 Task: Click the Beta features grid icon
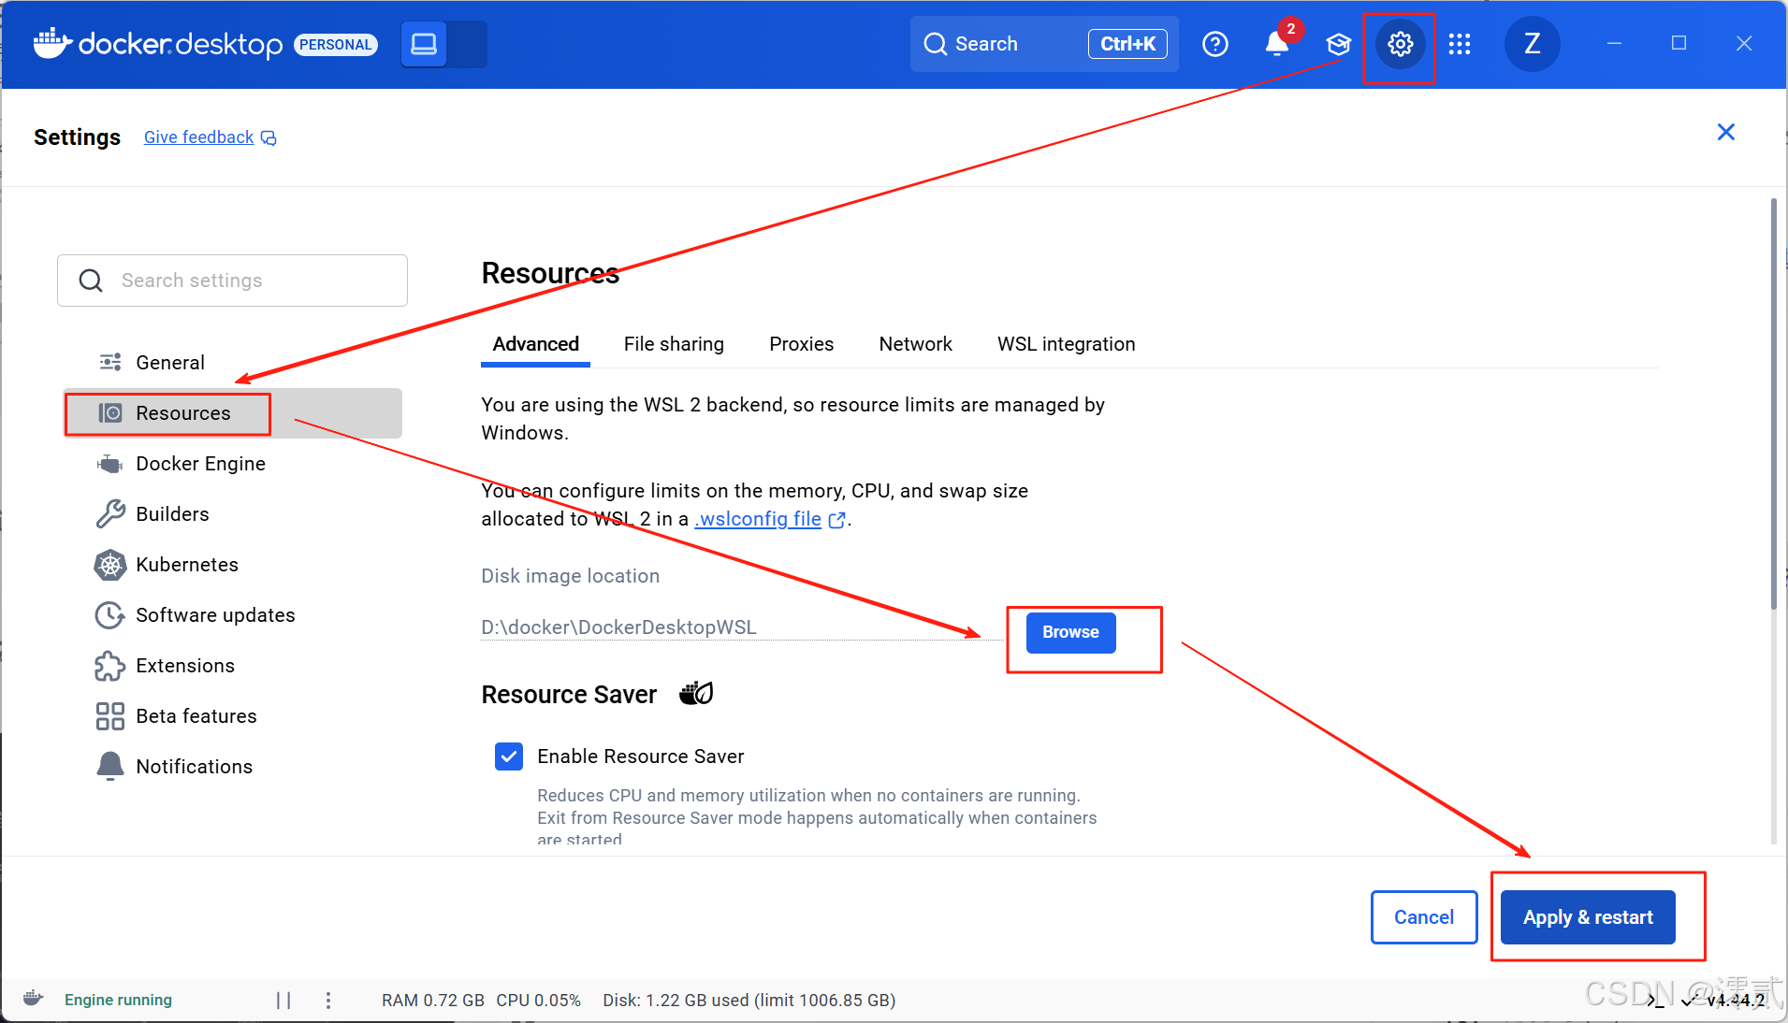(x=110, y=716)
